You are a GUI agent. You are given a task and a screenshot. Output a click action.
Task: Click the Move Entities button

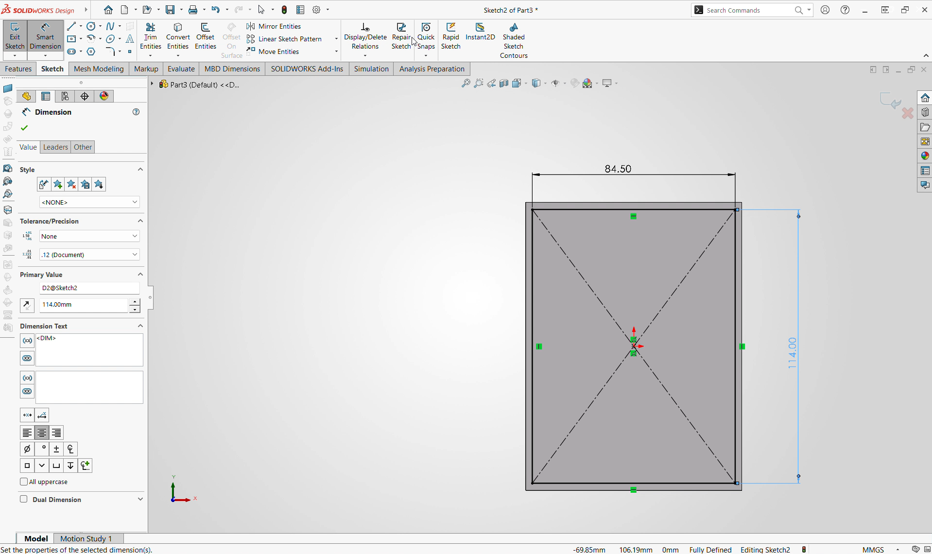[x=273, y=52]
